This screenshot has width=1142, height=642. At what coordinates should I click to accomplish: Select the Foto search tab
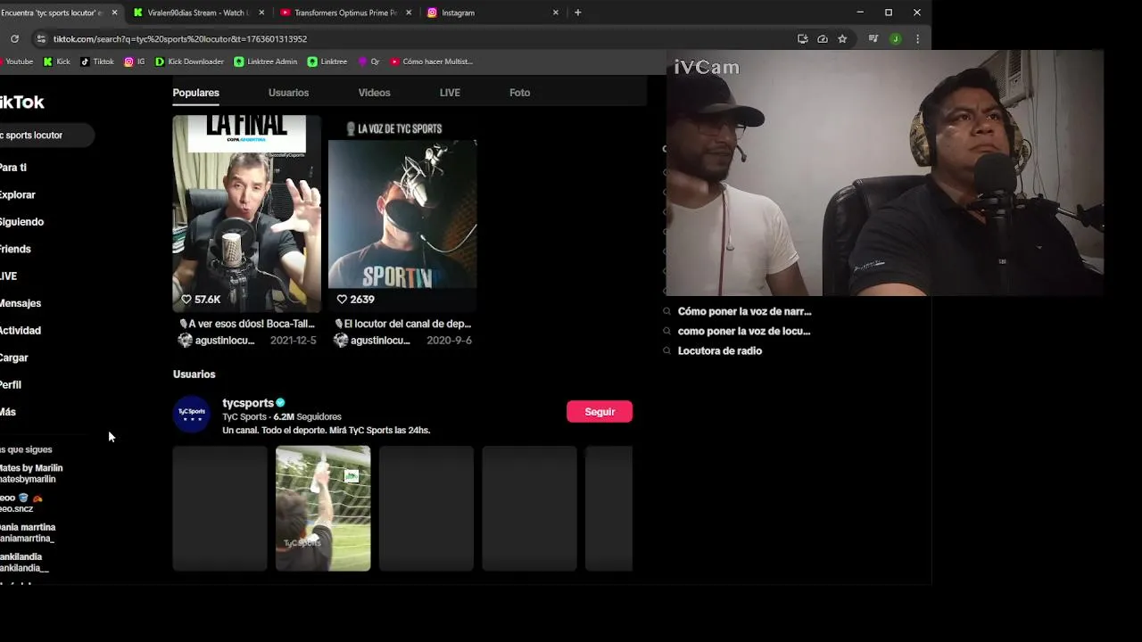(519, 93)
